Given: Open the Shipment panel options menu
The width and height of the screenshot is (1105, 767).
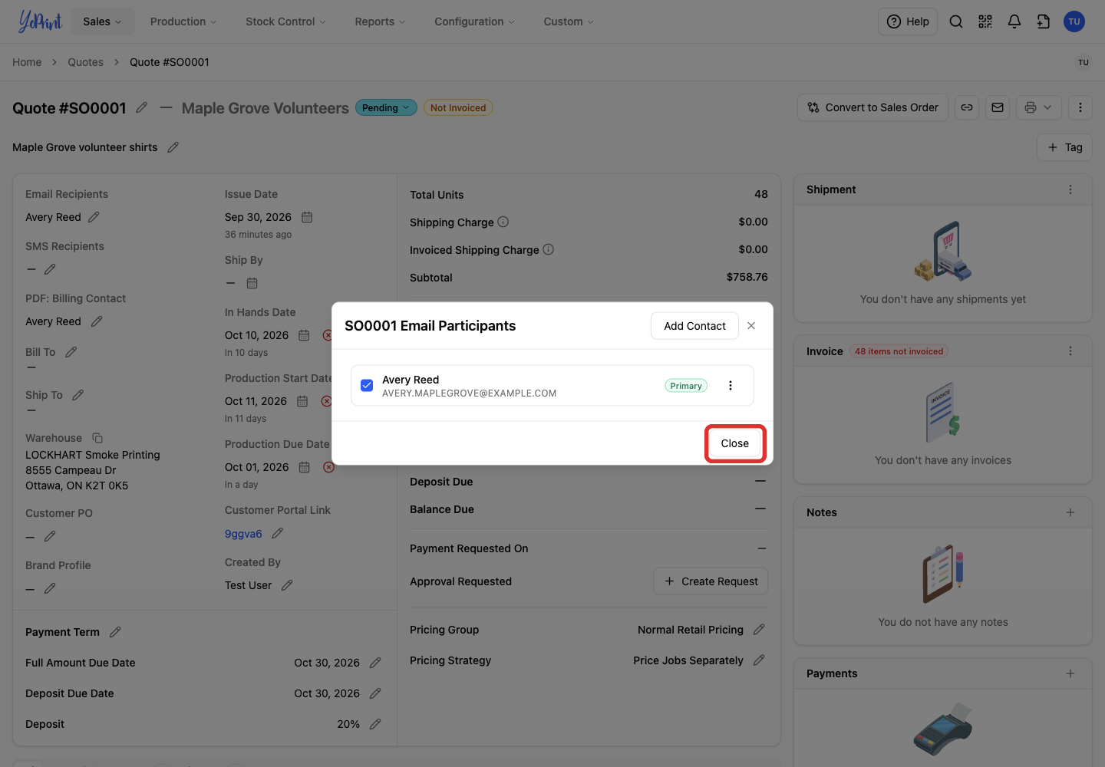Looking at the screenshot, I should [1070, 189].
